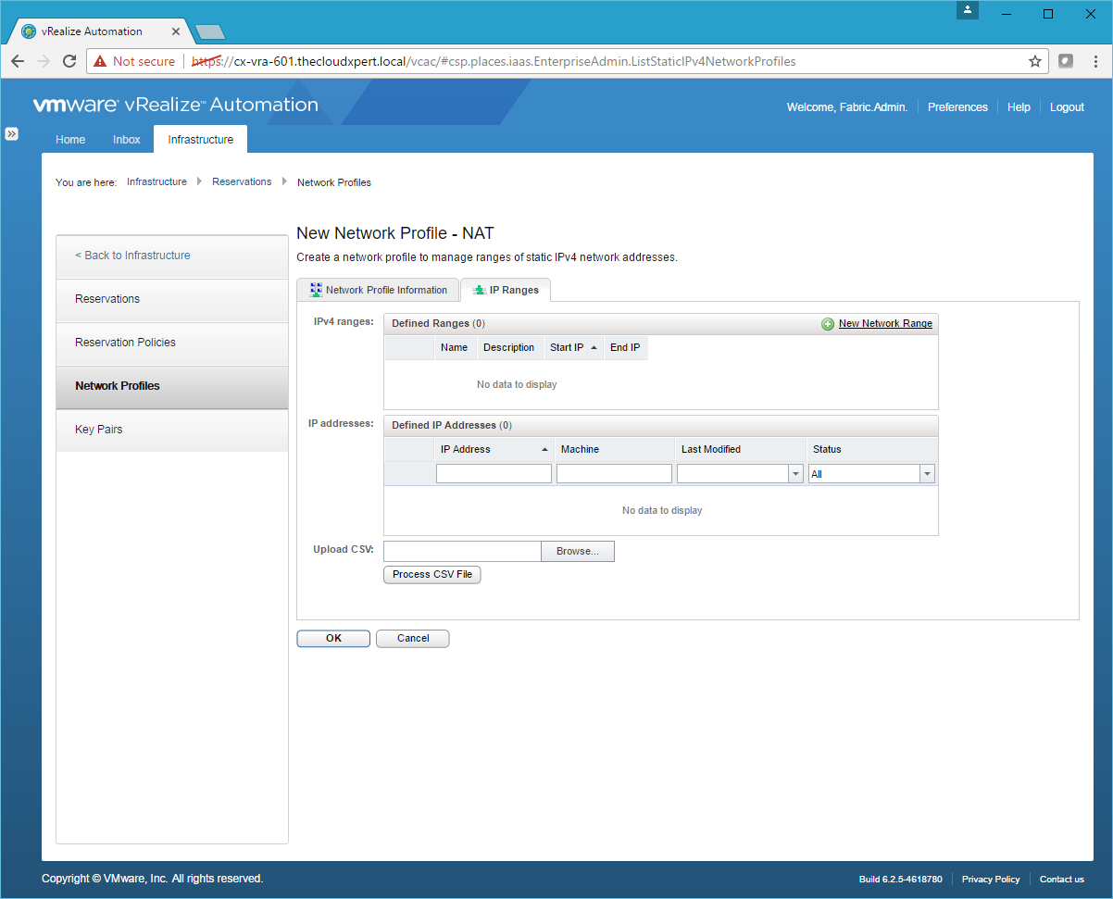1113x899 pixels.
Task: Open the Last Modified date dropdown
Action: (794, 474)
